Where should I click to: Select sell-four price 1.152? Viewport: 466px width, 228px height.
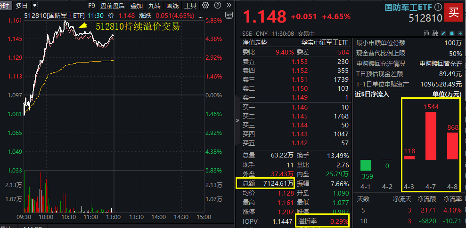299,71
